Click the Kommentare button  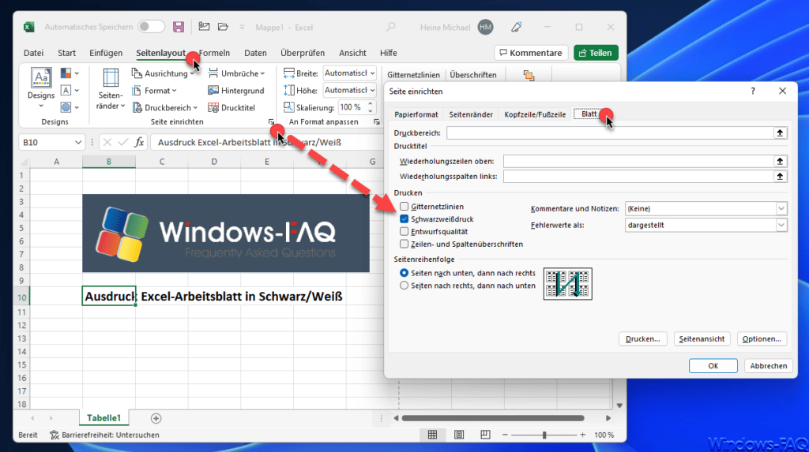531,53
